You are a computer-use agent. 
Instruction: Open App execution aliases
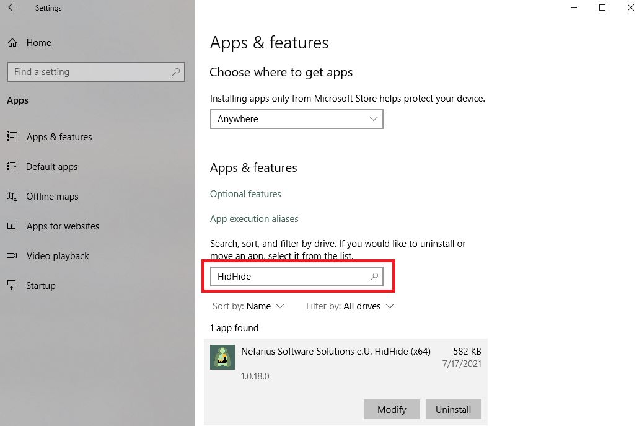pos(254,219)
